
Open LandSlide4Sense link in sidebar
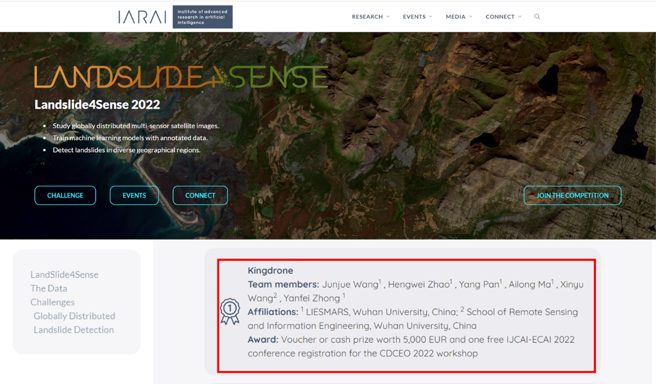[x=64, y=275]
